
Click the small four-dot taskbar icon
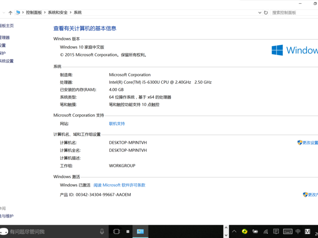(x=128, y=231)
